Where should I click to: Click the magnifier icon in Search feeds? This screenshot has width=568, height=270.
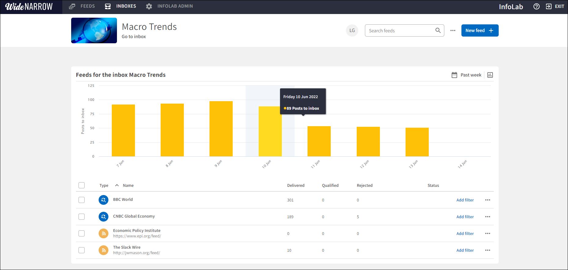(x=438, y=30)
